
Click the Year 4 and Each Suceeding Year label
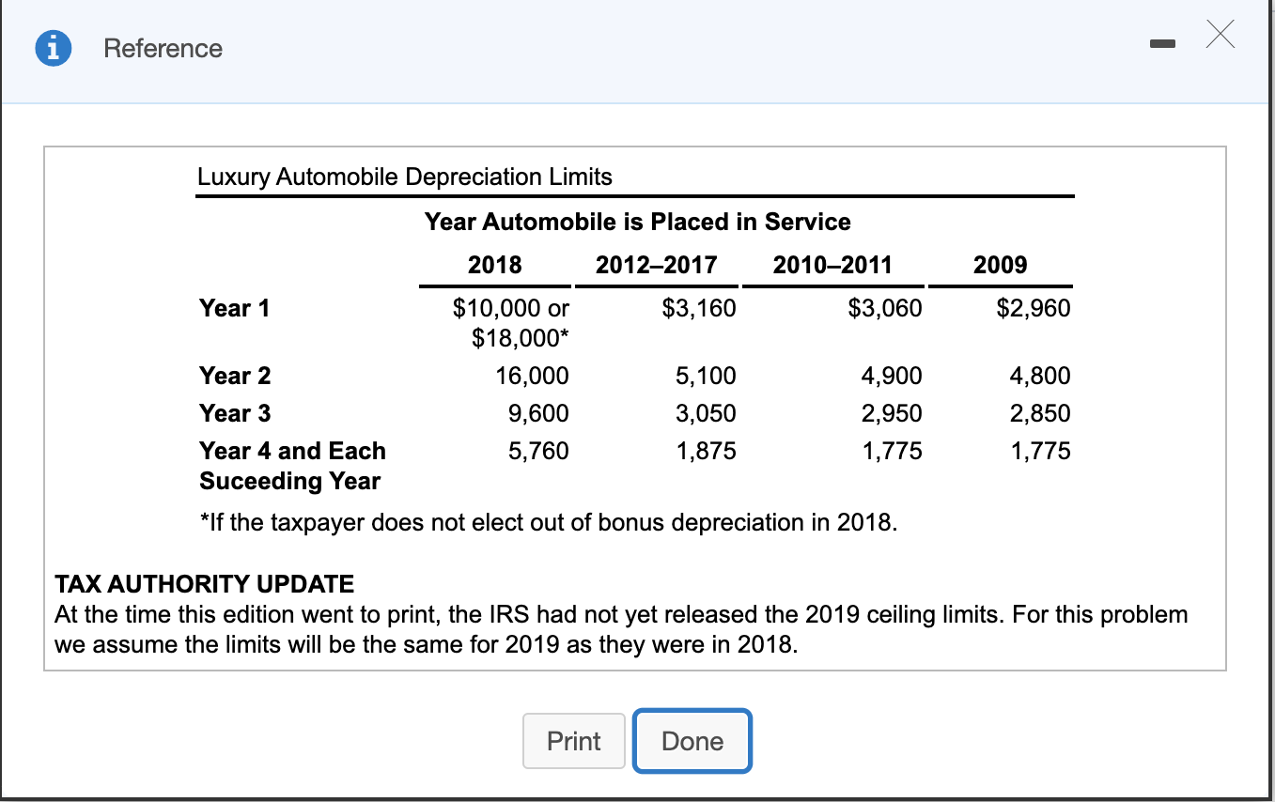291,466
